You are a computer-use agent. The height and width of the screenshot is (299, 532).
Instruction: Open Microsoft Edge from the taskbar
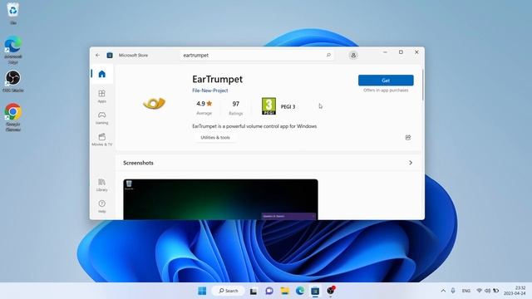300,291
